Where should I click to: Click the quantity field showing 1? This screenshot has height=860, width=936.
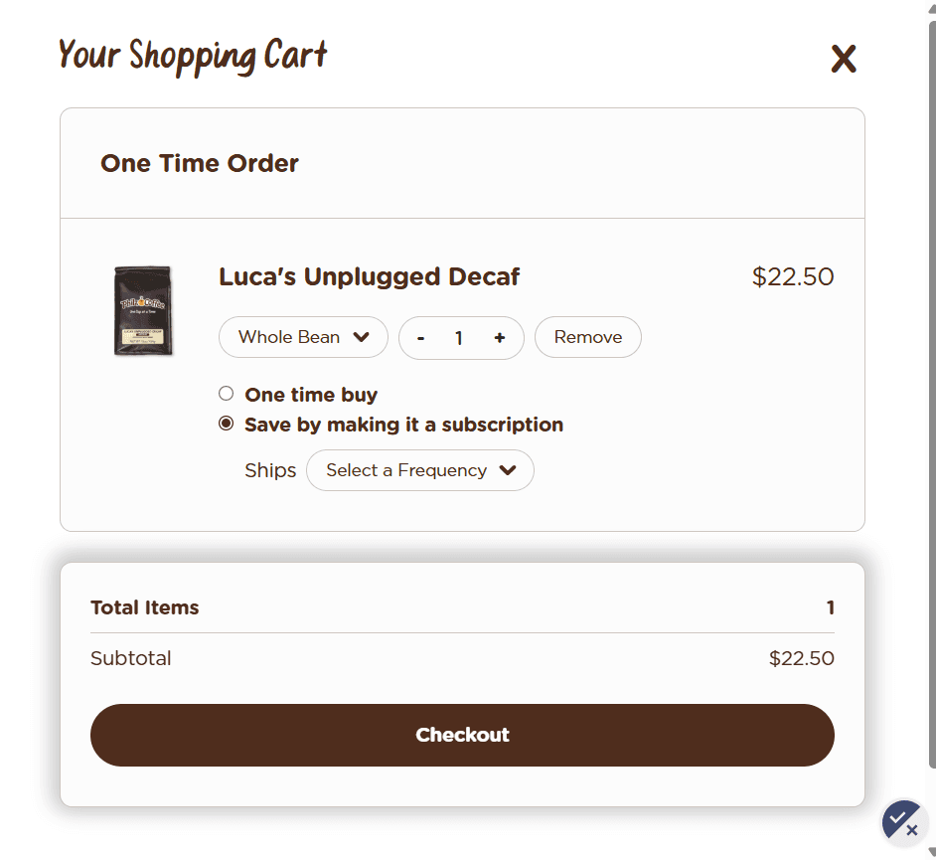(x=459, y=338)
